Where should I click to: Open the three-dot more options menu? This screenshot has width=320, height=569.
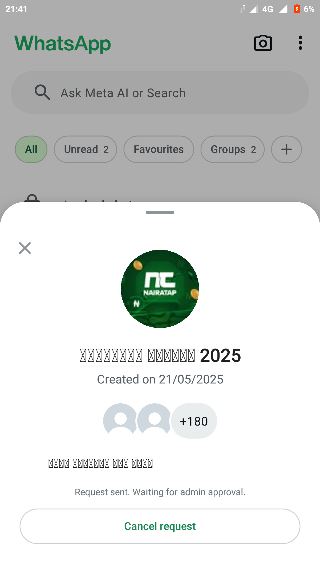[300, 43]
